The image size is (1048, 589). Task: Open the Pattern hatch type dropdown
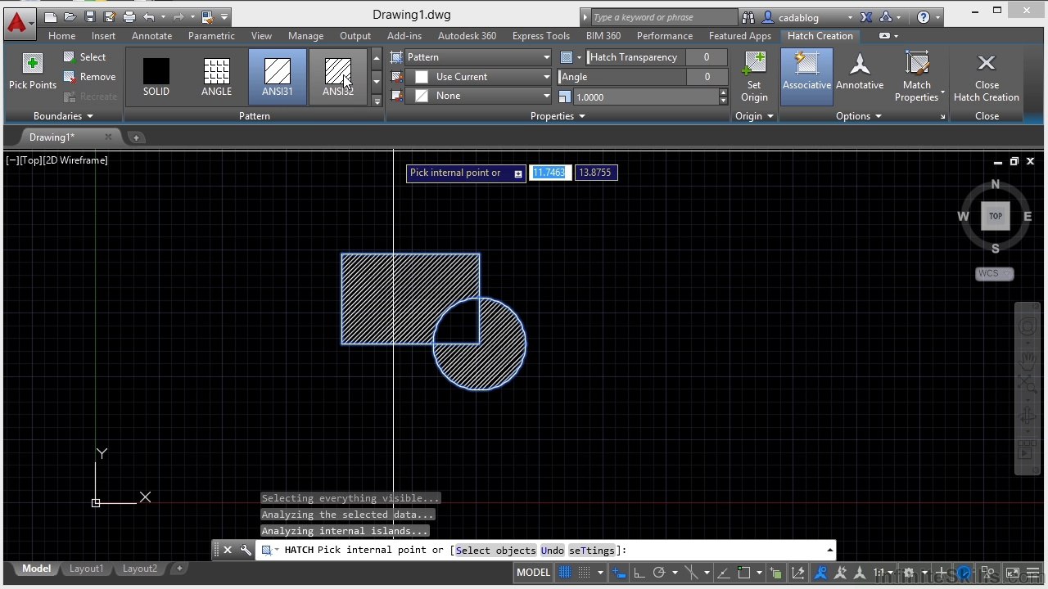[478, 57]
